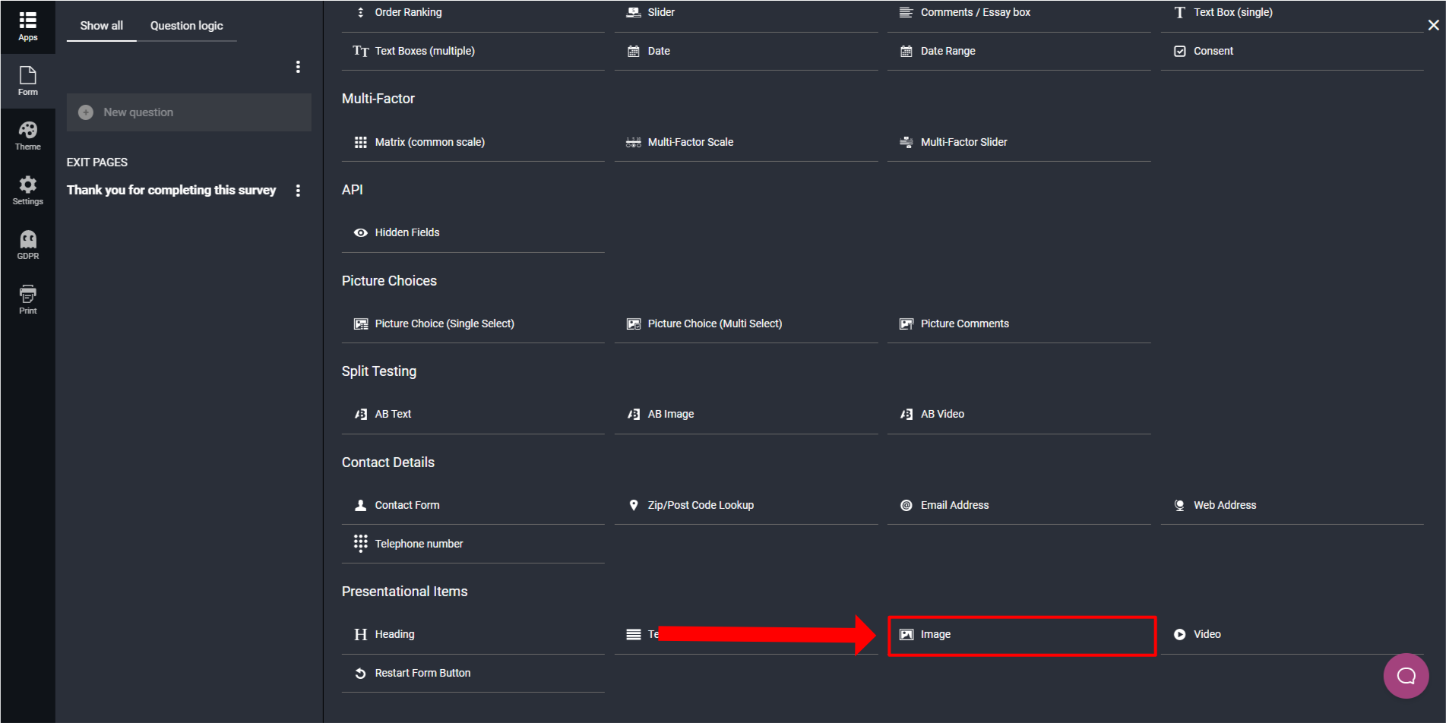This screenshot has height=723, width=1446.
Task: Click the Consent checkbox icon
Action: point(1179,51)
